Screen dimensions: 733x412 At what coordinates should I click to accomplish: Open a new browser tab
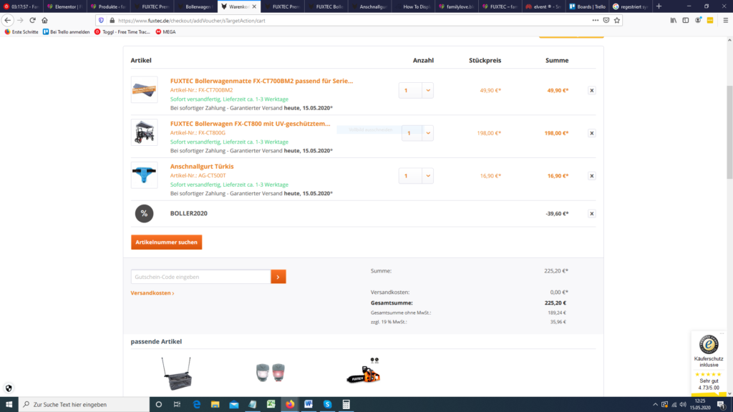pyautogui.click(x=659, y=6)
